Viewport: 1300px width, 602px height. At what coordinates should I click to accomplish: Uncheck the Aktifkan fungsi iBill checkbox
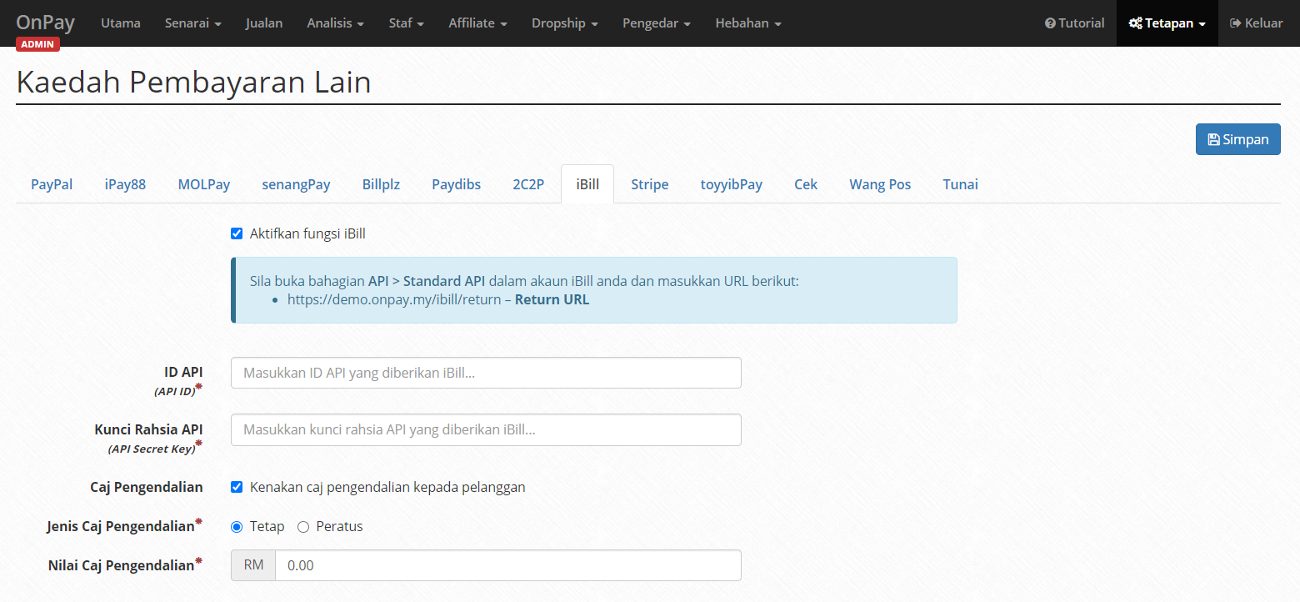pos(237,233)
